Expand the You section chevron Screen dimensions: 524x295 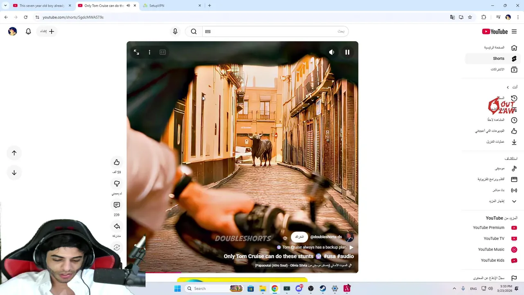508,87
